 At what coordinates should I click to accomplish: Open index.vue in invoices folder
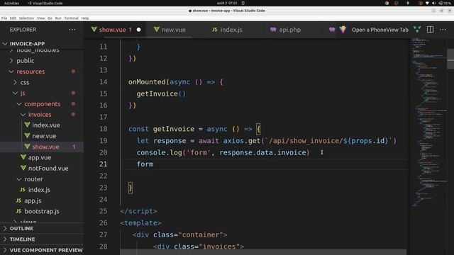click(x=46, y=125)
